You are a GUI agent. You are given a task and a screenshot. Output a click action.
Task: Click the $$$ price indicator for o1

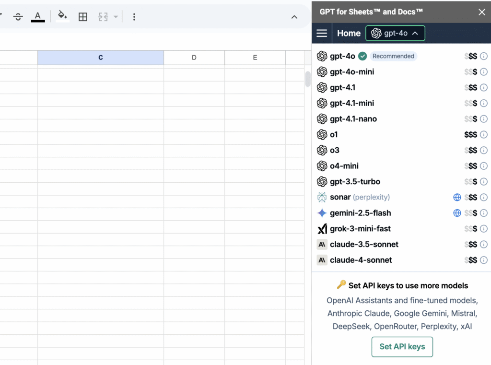(470, 134)
